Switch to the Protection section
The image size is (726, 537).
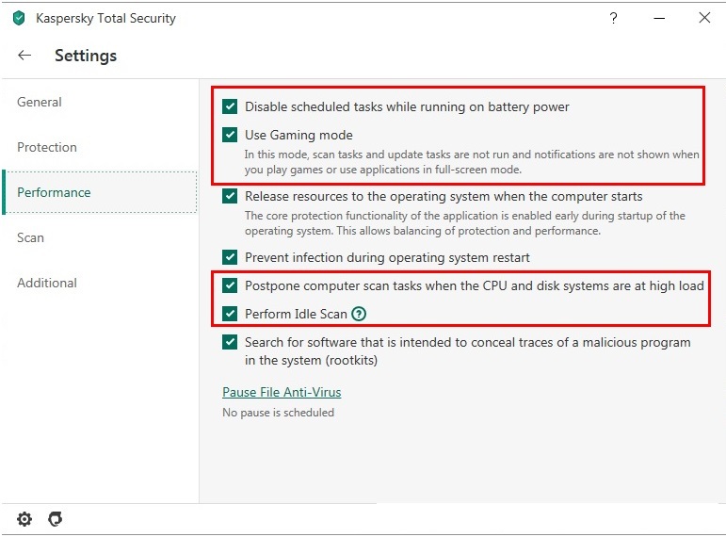pyautogui.click(x=47, y=147)
